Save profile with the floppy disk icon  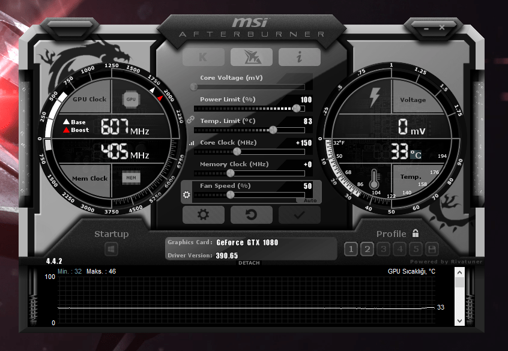[x=432, y=249]
